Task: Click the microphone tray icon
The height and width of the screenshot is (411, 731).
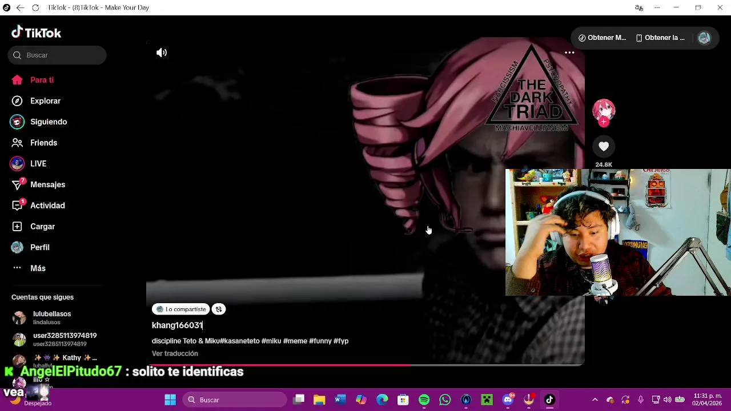Action: tap(641, 400)
